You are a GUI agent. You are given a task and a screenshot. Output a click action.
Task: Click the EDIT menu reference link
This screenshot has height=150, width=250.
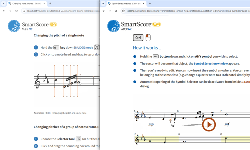(245, 82)
